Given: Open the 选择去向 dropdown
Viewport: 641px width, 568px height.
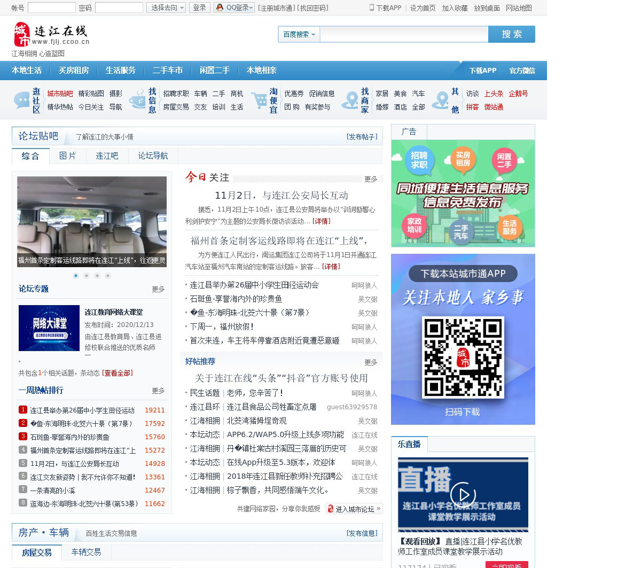Looking at the screenshot, I should coord(166,7).
